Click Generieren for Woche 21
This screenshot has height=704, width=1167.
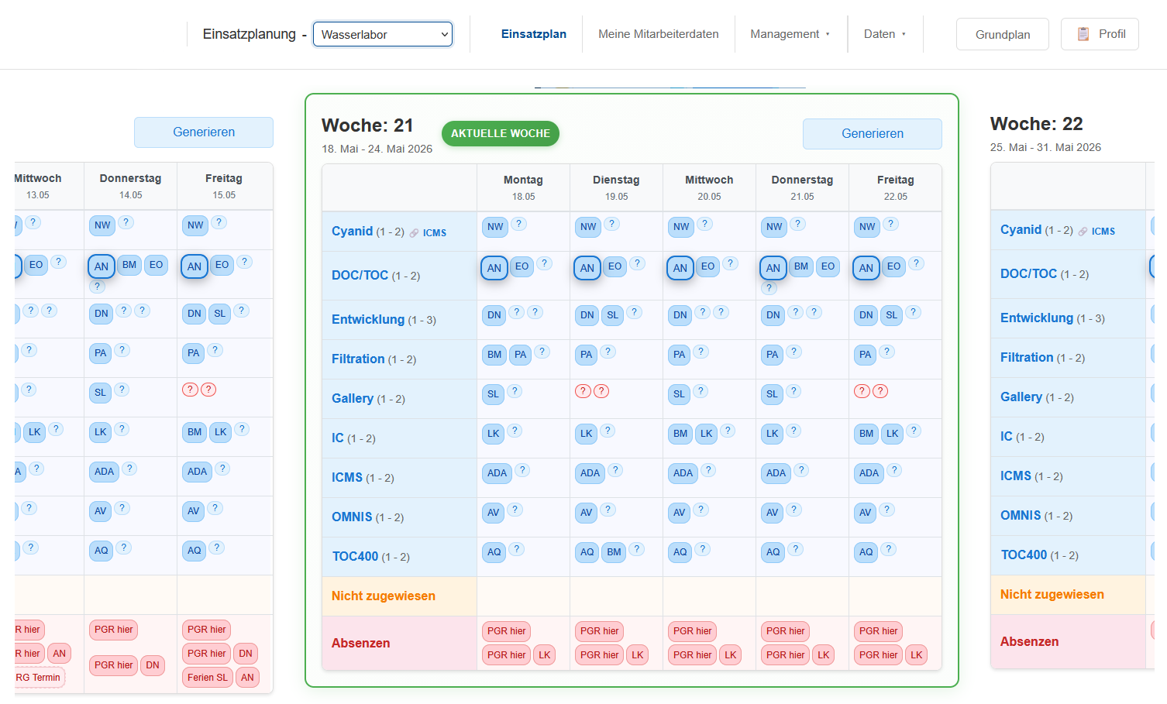coord(873,134)
